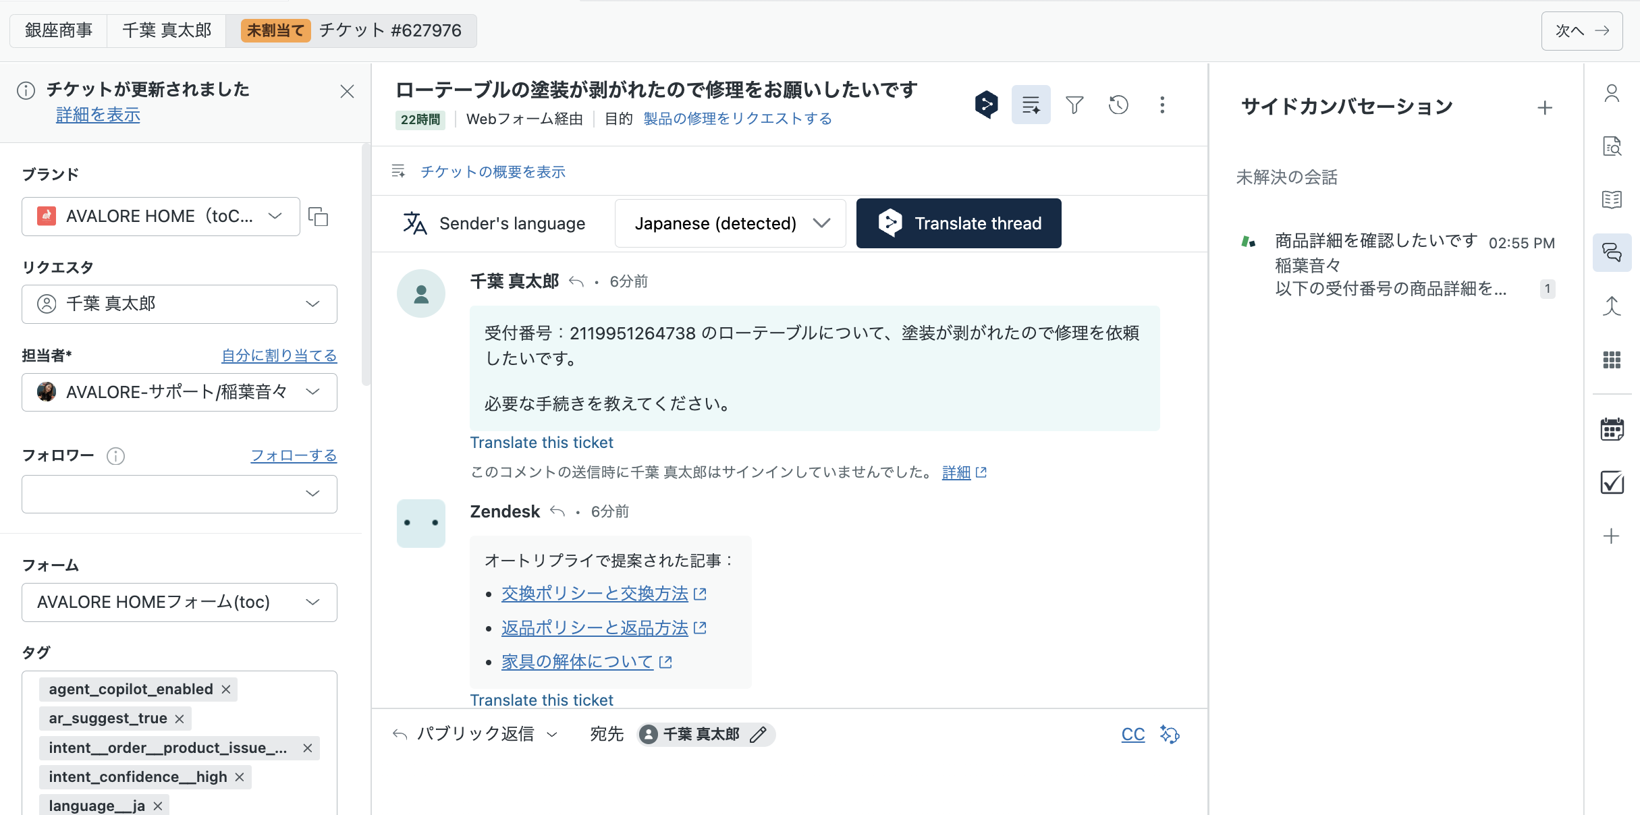Click the AI sparkle icon beside CC

click(x=1169, y=734)
